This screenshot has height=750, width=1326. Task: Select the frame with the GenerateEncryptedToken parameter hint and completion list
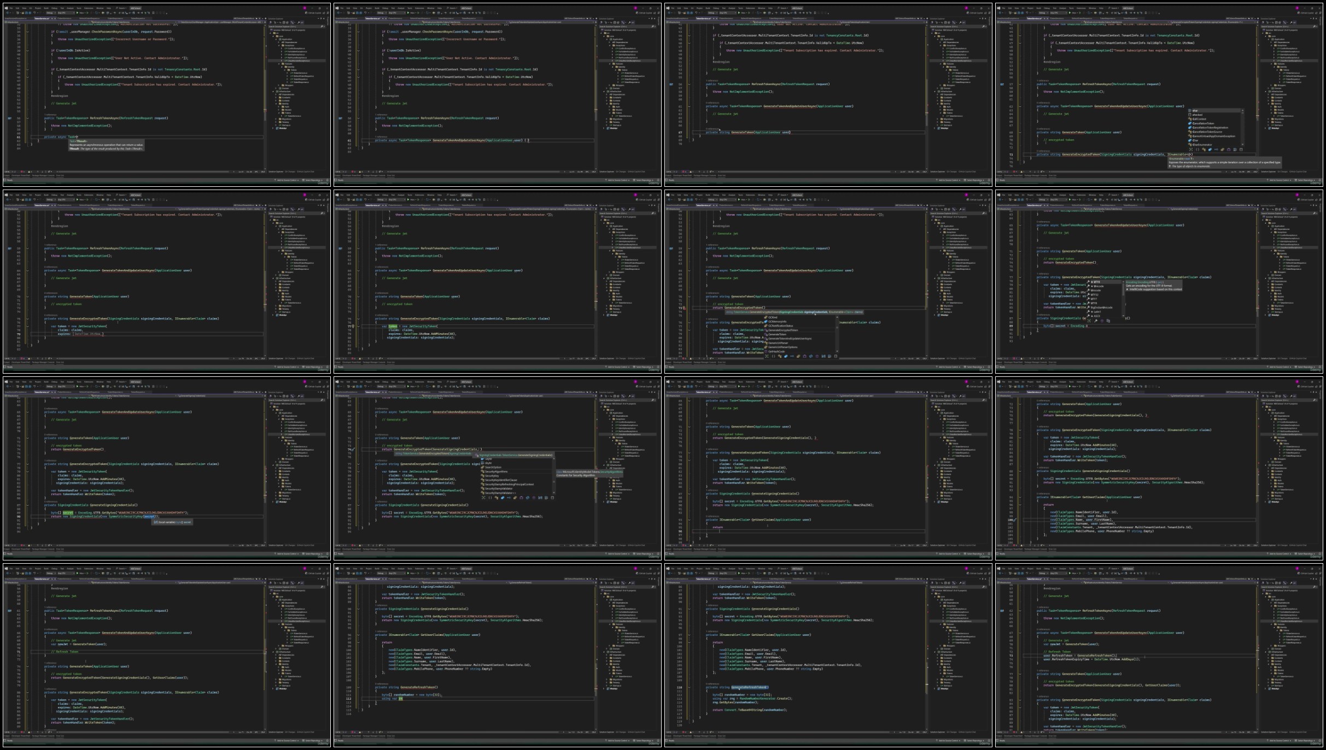[x=828, y=282]
